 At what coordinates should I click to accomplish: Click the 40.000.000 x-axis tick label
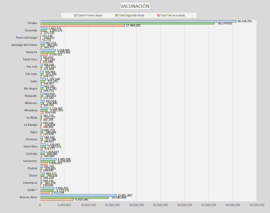point(233,205)
